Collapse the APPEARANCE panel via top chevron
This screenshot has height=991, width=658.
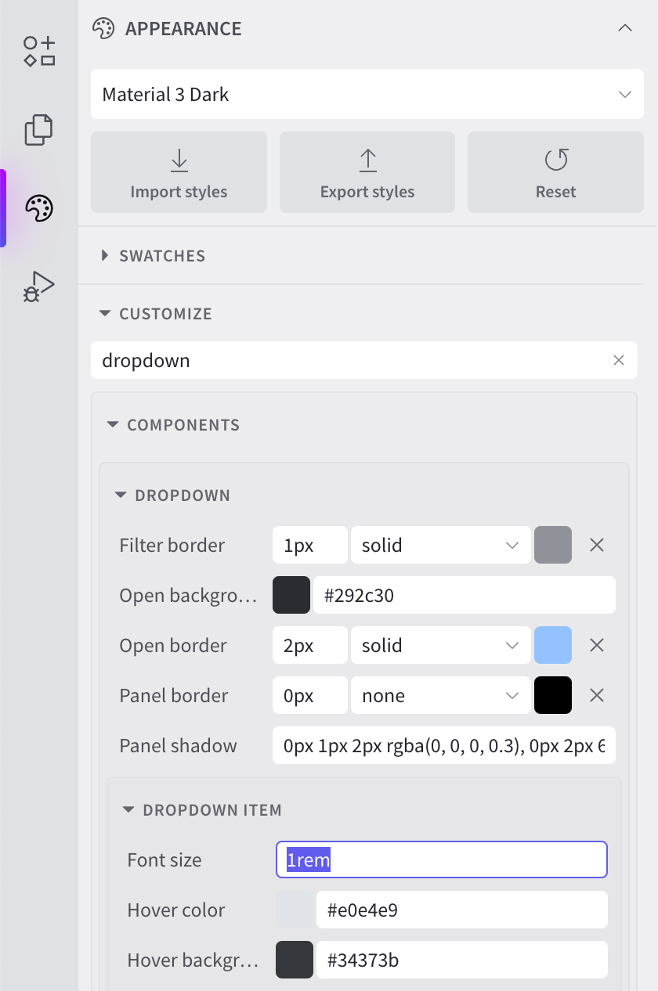[x=624, y=27]
